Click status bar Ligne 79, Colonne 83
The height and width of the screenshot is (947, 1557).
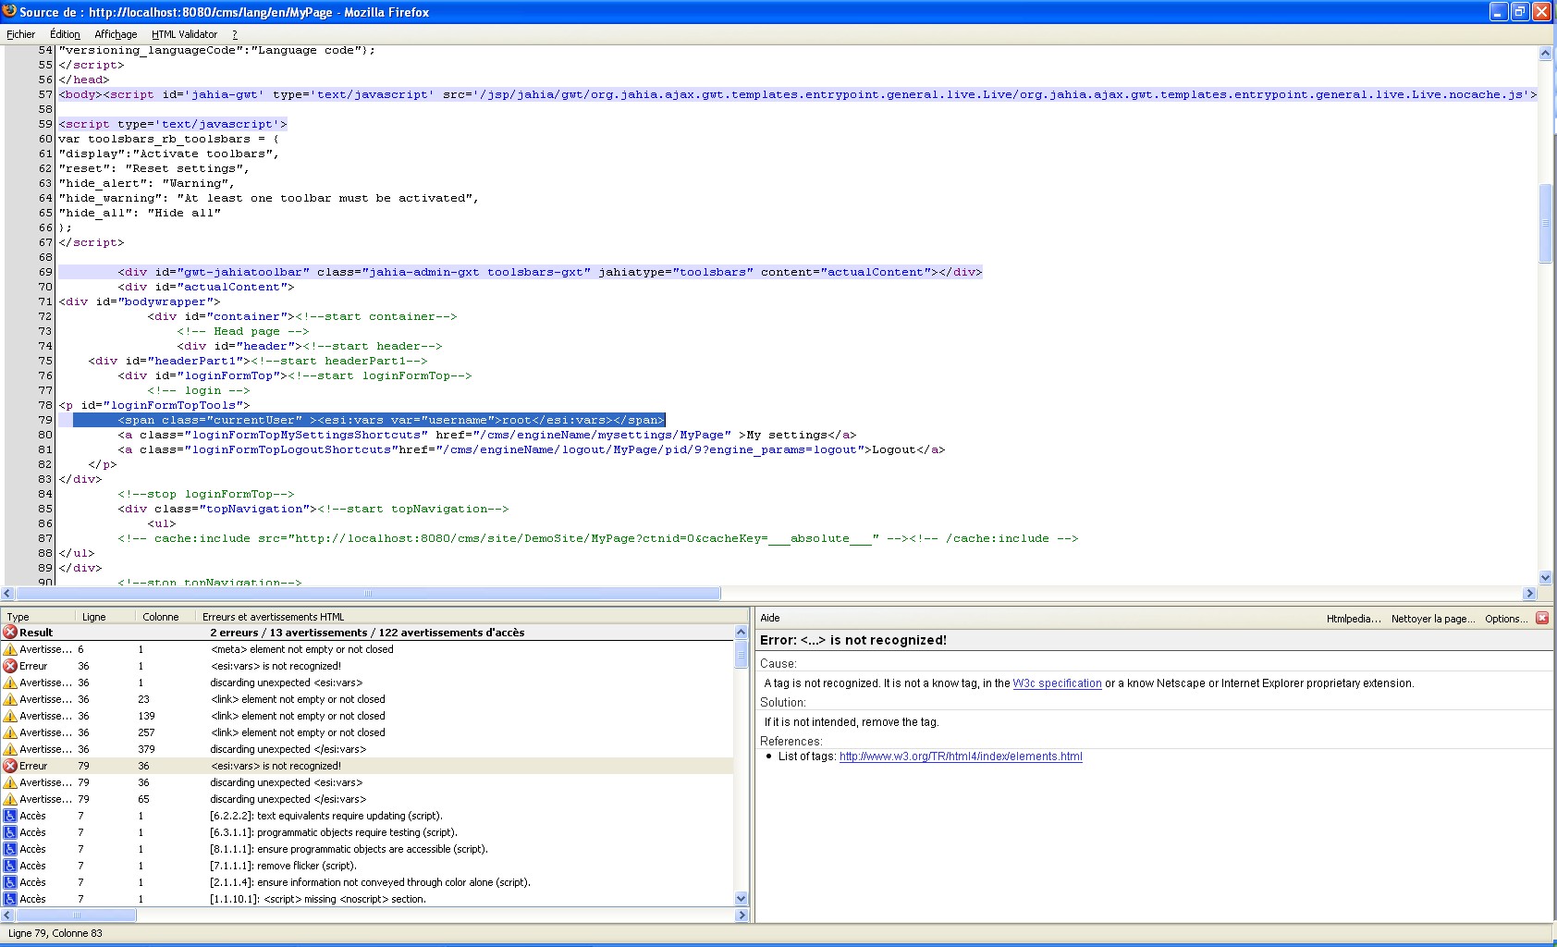(x=55, y=933)
